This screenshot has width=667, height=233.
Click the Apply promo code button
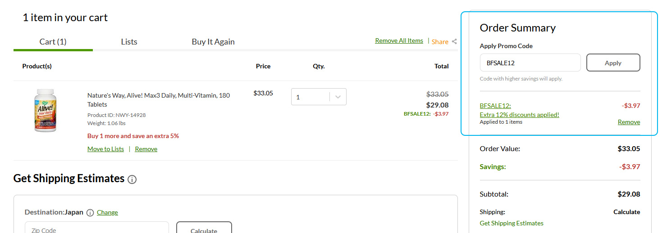tap(613, 63)
